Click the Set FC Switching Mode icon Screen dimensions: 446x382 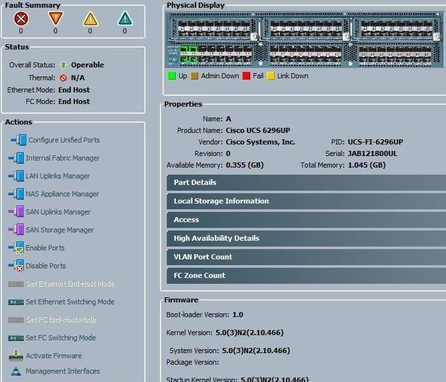(16, 338)
